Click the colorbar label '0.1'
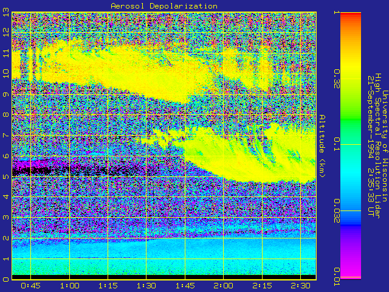 337,145
